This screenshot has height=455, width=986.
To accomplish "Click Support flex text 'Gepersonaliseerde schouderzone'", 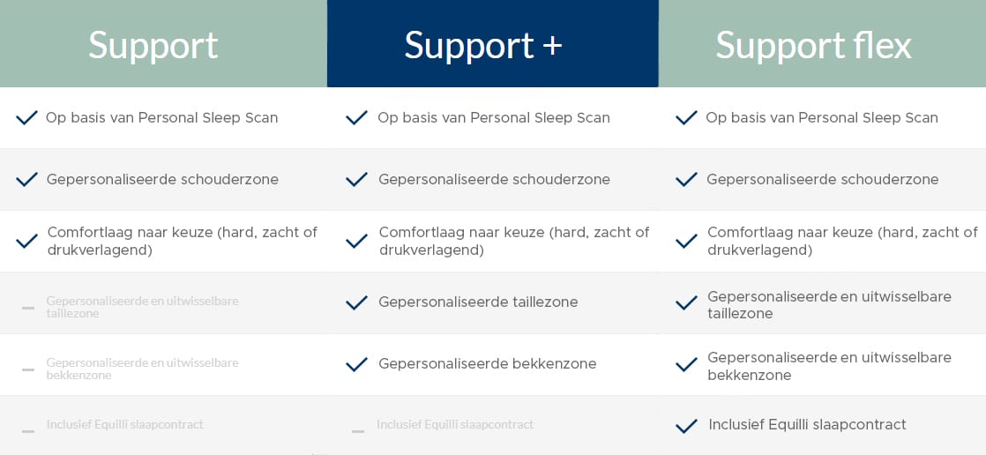I will (x=822, y=180).
